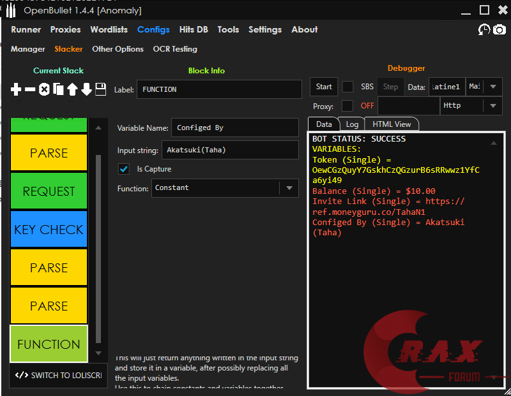
Task: Switch to debugger Log tab
Action: point(352,124)
